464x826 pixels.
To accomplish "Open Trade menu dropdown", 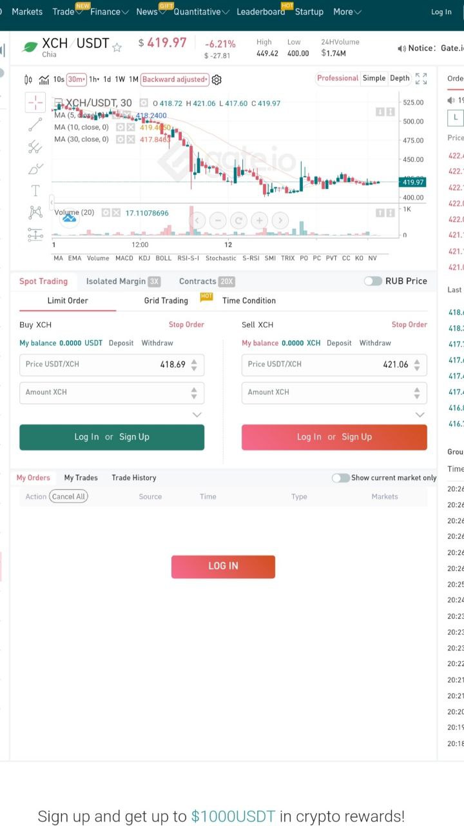I will 67,12.
